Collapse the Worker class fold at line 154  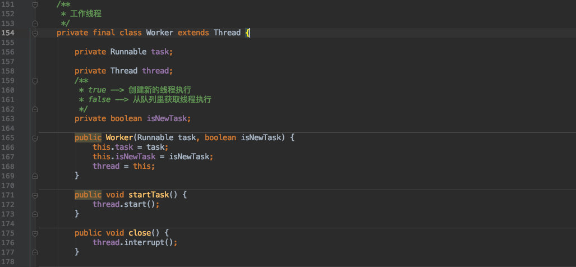(35, 33)
